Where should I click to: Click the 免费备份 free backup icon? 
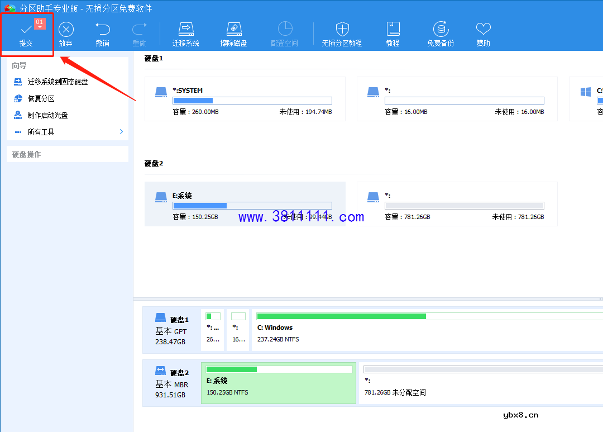(x=441, y=29)
